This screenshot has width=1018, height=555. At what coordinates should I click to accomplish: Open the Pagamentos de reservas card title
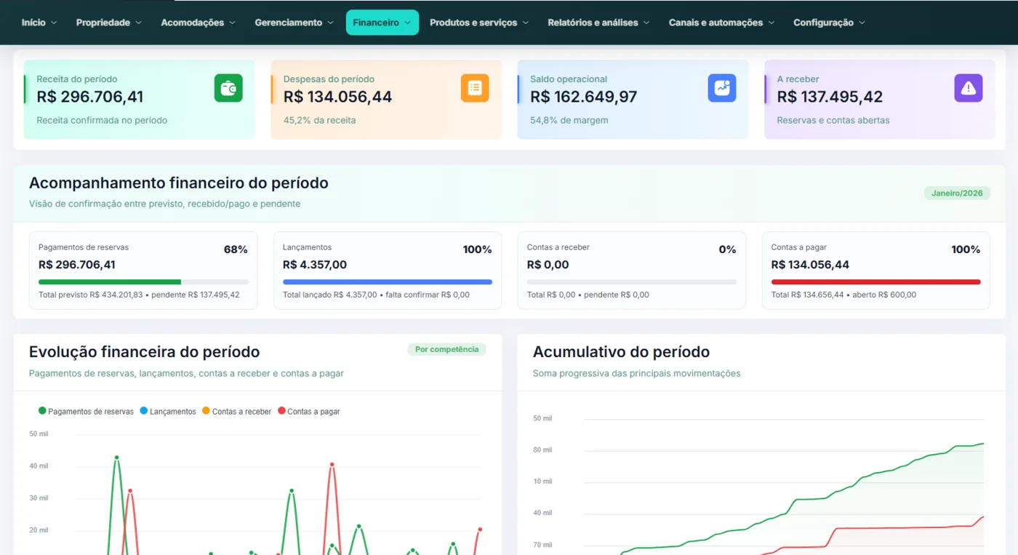click(x=84, y=247)
